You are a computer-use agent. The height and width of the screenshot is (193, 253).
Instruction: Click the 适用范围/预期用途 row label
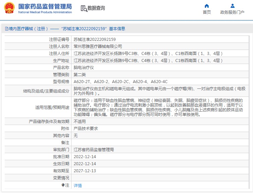pyautogui.click(x=52, y=107)
